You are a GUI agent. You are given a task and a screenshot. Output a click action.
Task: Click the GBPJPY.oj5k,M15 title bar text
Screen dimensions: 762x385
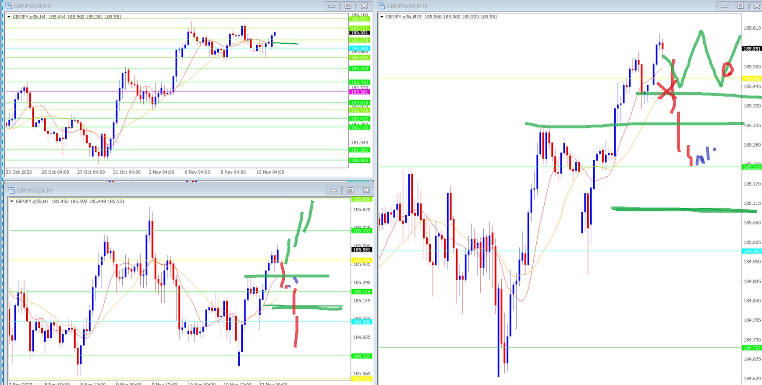pyautogui.click(x=407, y=6)
